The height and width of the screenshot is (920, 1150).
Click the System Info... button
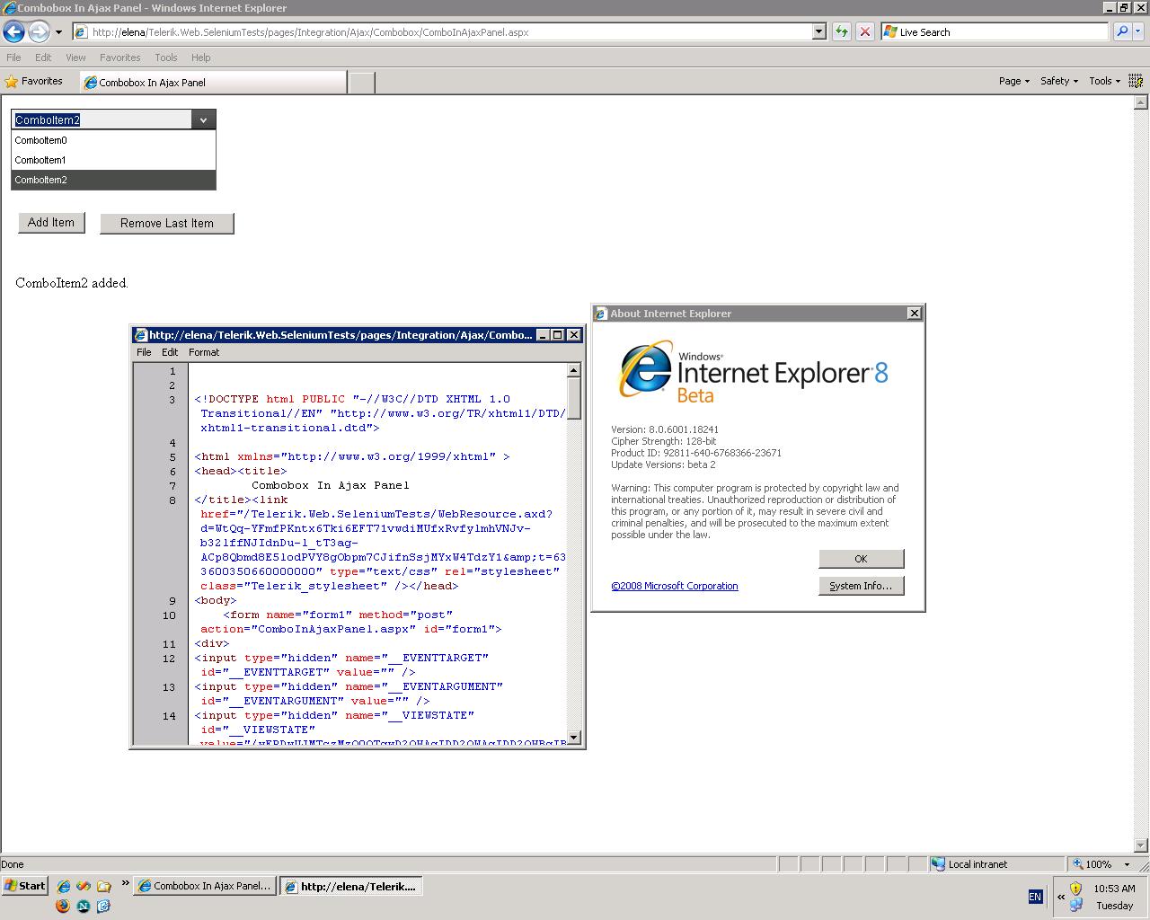(861, 586)
